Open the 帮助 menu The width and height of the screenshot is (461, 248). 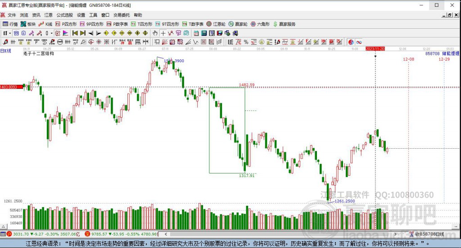coord(138,15)
